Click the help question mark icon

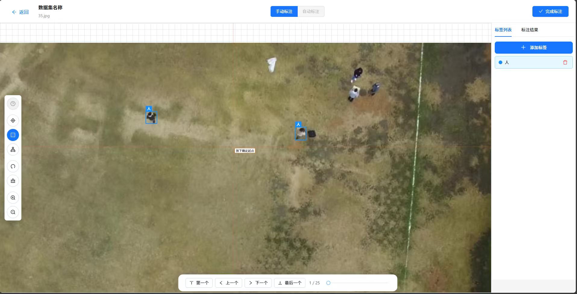pos(13,104)
